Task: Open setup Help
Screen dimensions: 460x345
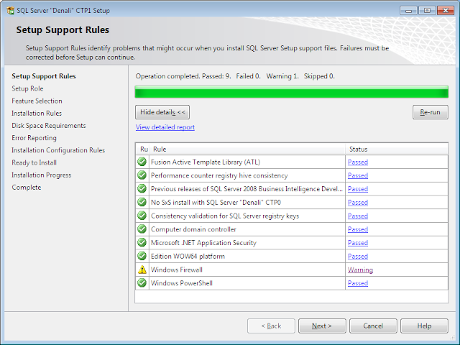Action: pos(424,326)
